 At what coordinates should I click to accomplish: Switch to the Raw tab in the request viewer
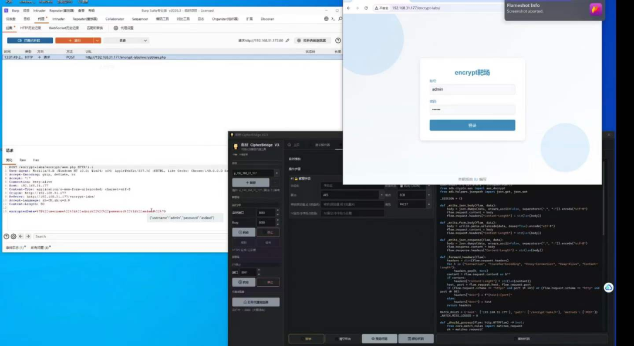point(23,160)
